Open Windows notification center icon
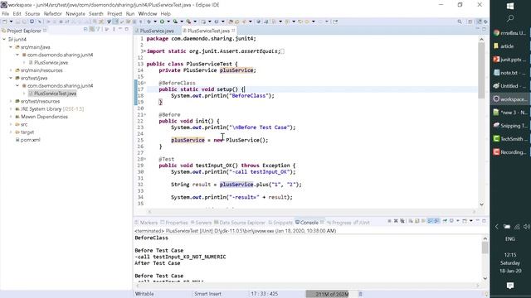Viewport: 531px width, 298px height. point(510,286)
